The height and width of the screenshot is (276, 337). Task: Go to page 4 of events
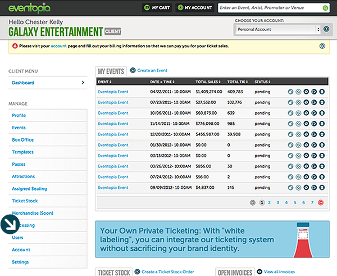(286, 202)
